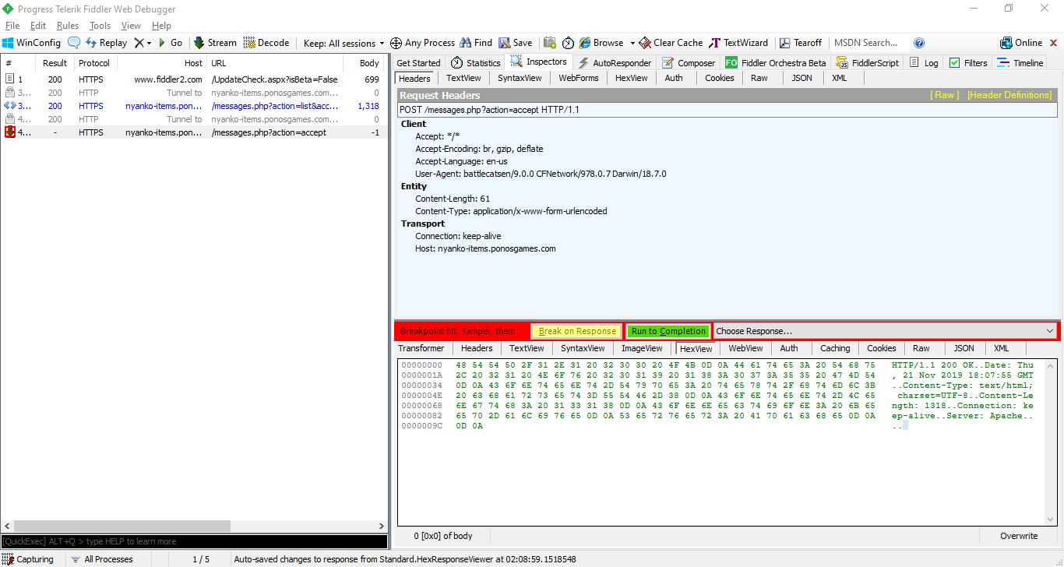The width and height of the screenshot is (1064, 567).
Task: Select /messages.php?action=list session row
Action: pos(193,106)
